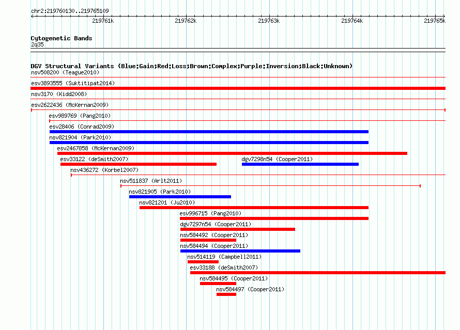
Task: Click the nsv508200 (Teague2010) variant label
Action: [65, 72]
